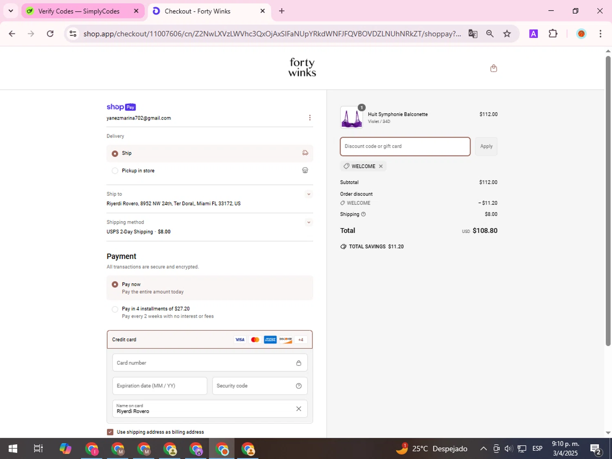This screenshot has width=612, height=459.
Task: Show hidden system tray icons
Action: [483, 449]
